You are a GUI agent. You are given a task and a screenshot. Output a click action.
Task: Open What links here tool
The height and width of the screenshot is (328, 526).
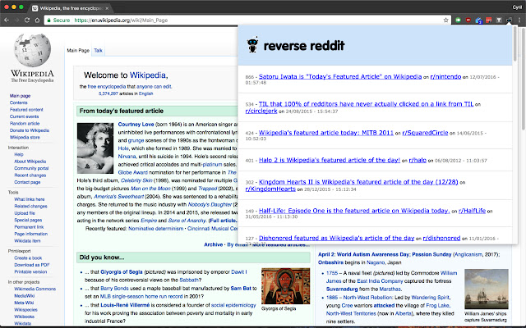pyautogui.click(x=30, y=199)
